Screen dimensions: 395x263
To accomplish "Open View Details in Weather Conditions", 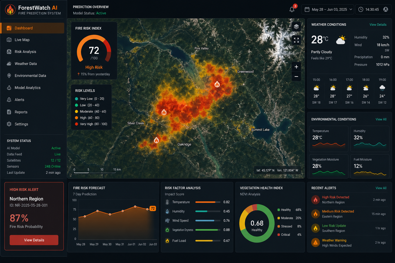I will [x=378, y=25].
